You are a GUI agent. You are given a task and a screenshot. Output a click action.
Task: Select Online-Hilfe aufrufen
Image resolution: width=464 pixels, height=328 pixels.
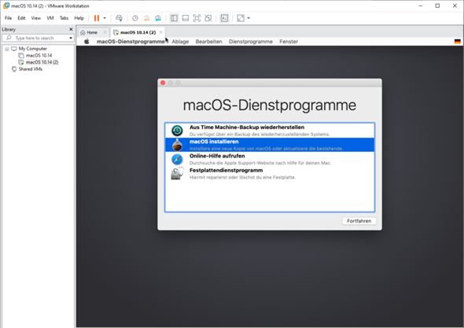coord(270,159)
